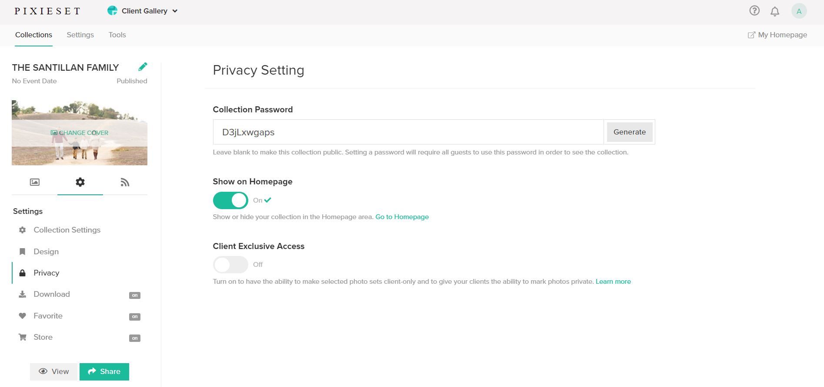
Task: Switch to the photos panel icon
Action: 35,182
